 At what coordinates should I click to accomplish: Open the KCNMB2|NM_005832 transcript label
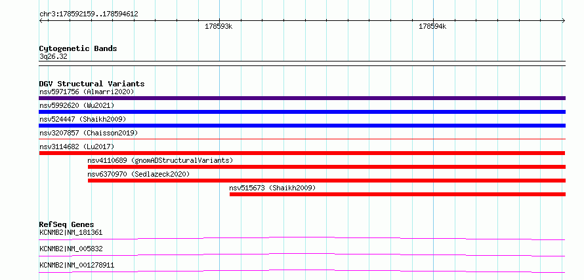[x=71, y=249]
